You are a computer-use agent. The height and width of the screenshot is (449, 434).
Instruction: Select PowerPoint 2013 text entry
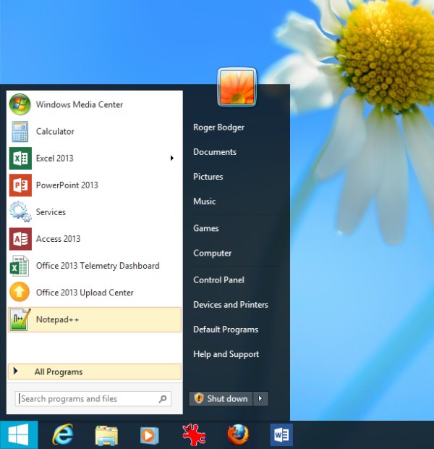(x=67, y=185)
